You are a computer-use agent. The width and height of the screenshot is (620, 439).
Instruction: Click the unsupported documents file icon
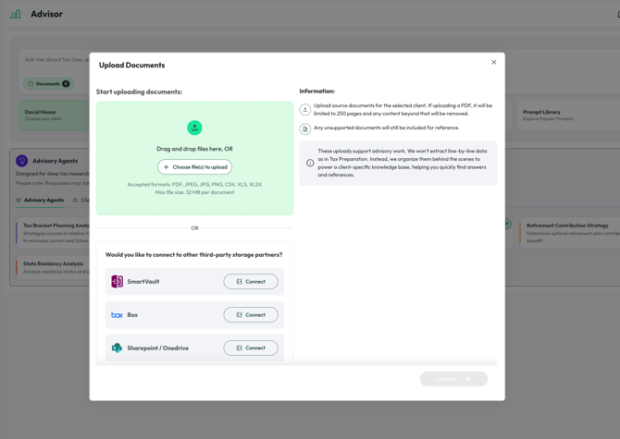click(304, 129)
